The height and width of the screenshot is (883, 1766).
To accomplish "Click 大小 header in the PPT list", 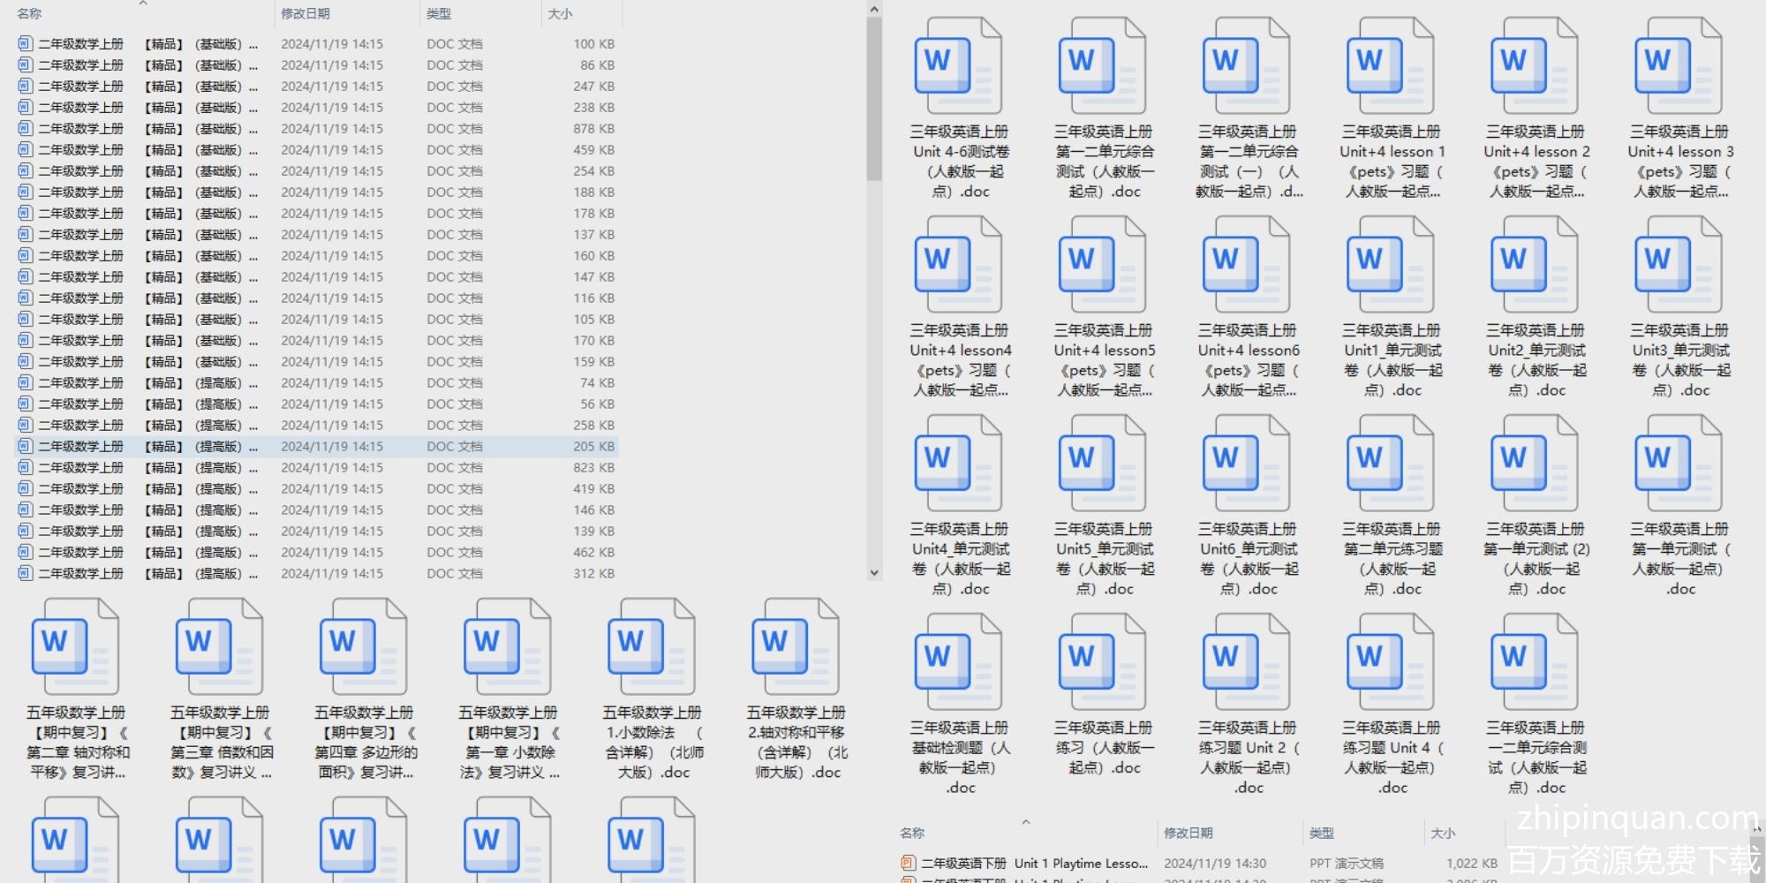I will pos(1443,833).
